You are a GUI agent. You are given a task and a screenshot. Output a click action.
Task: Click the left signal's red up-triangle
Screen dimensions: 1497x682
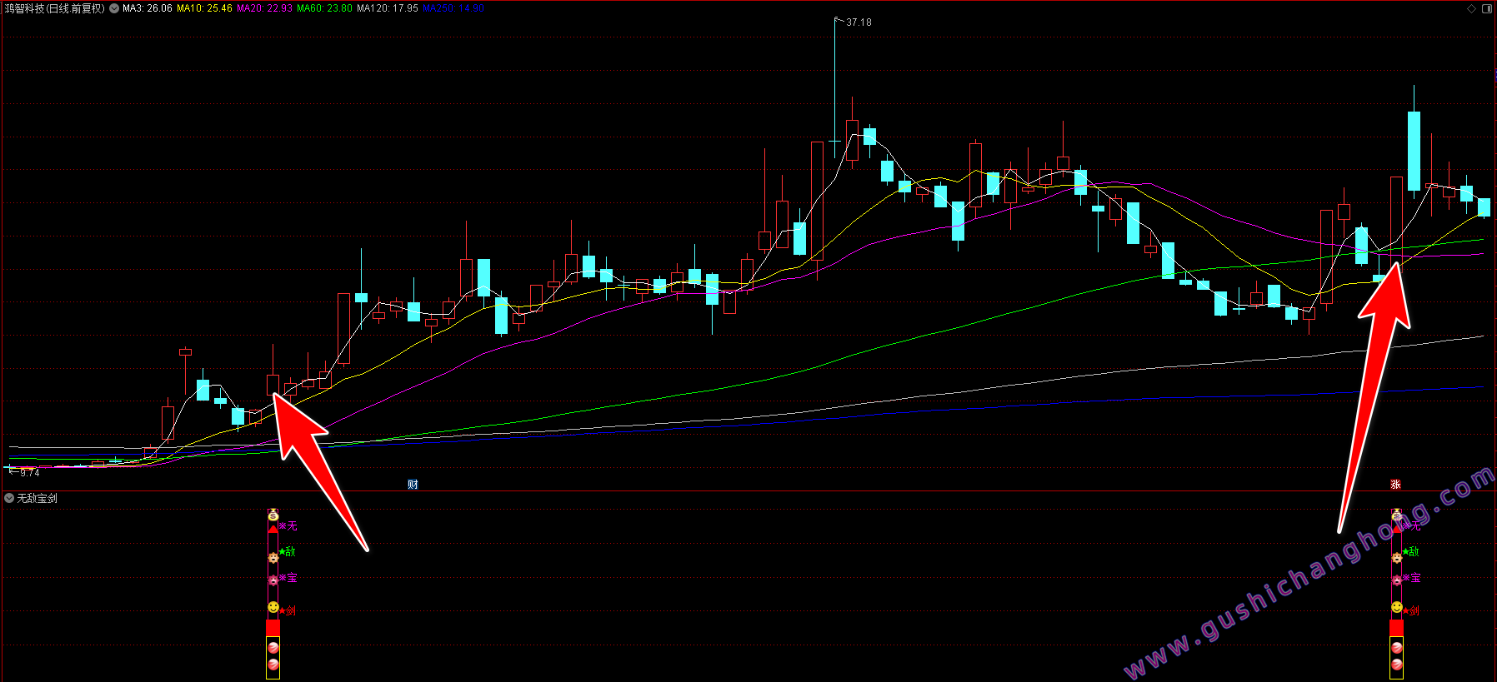[273, 529]
